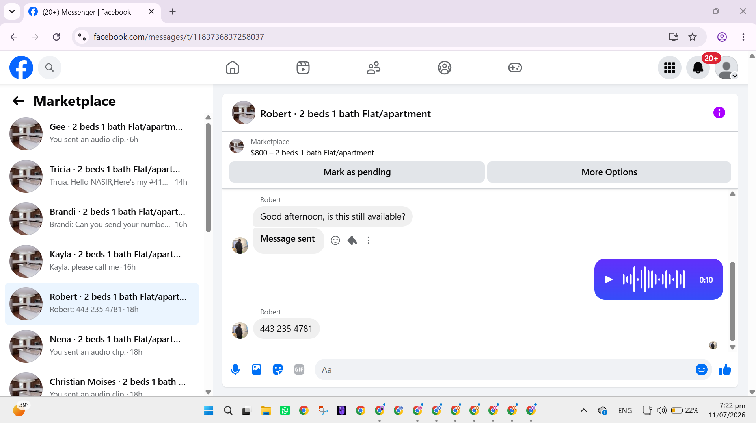View site information icon in address bar
The width and height of the screenshot is (756, 423).
pos(82,37)
